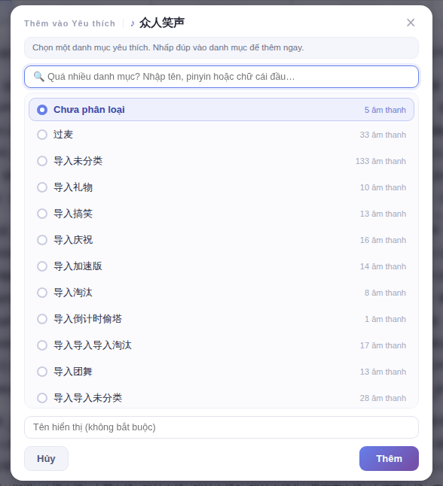
Task: Click the magnifier icon in the search box
Action: point(38,76)
